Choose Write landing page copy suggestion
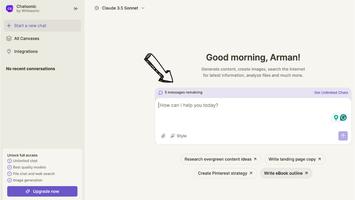This screenshot has width=355, height=200. point(295,159)
